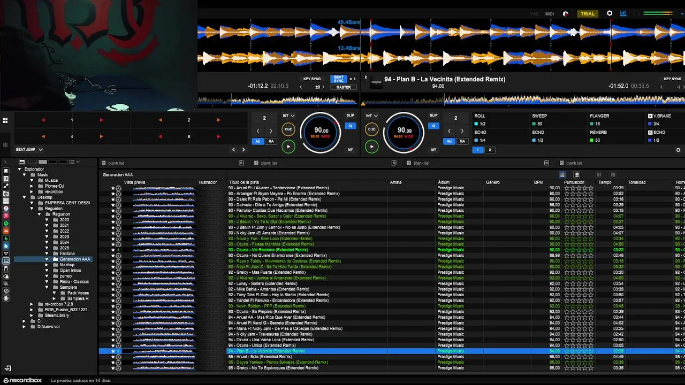Collapse the Samplers folder
This screenshot has height=385, width=685.
click(47, 287)
